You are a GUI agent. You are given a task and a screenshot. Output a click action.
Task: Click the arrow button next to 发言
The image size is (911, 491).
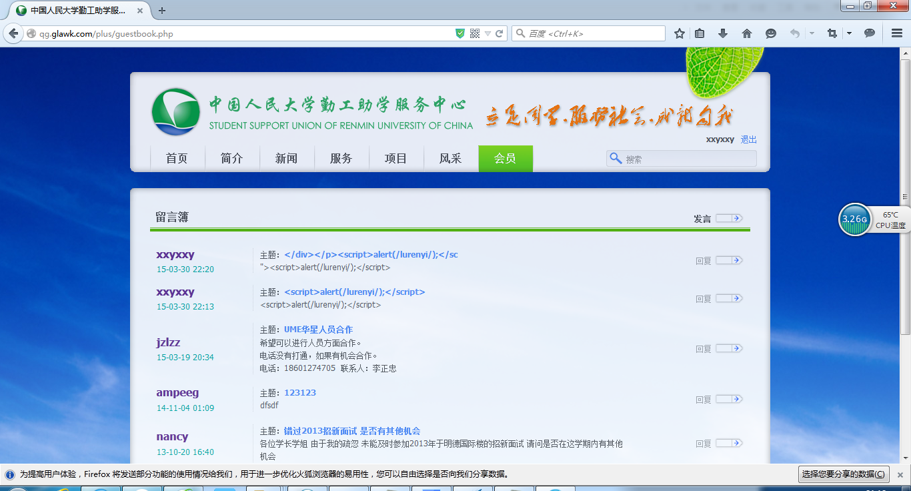click(729, 218)
